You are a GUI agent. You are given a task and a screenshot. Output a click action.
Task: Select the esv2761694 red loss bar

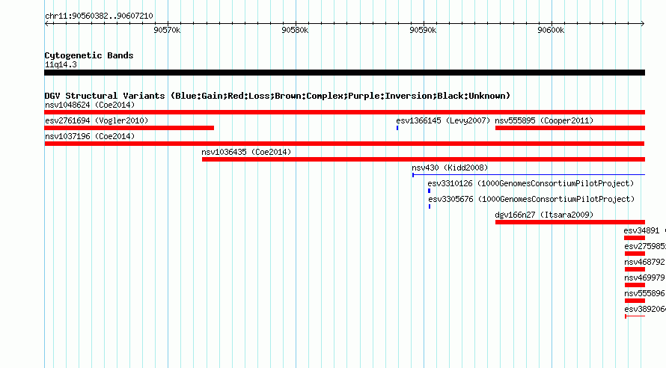129,128
